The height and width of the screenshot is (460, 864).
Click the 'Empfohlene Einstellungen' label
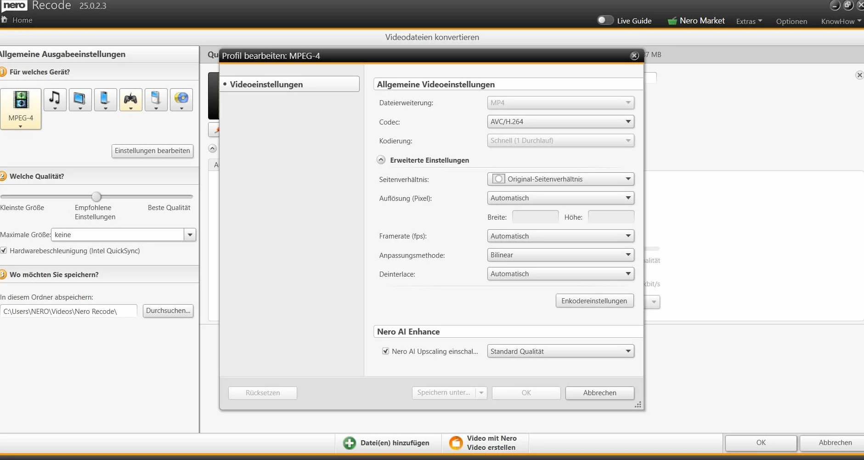(95, 212)
